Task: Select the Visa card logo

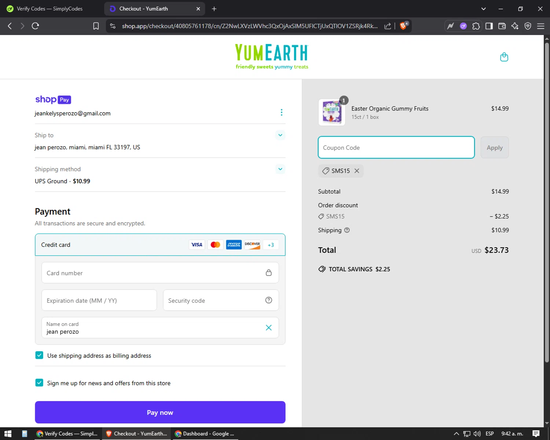Action: [x=197, y=245]
